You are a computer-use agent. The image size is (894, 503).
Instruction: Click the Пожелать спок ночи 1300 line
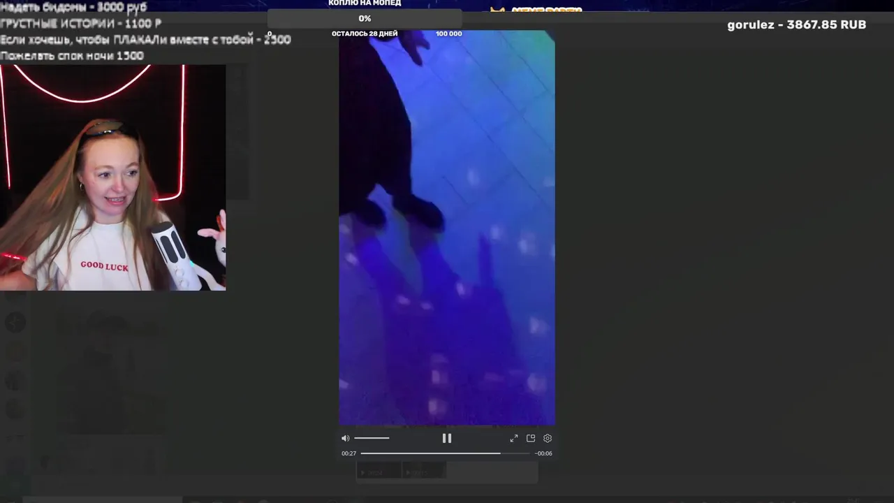click(x=72, y=56)
